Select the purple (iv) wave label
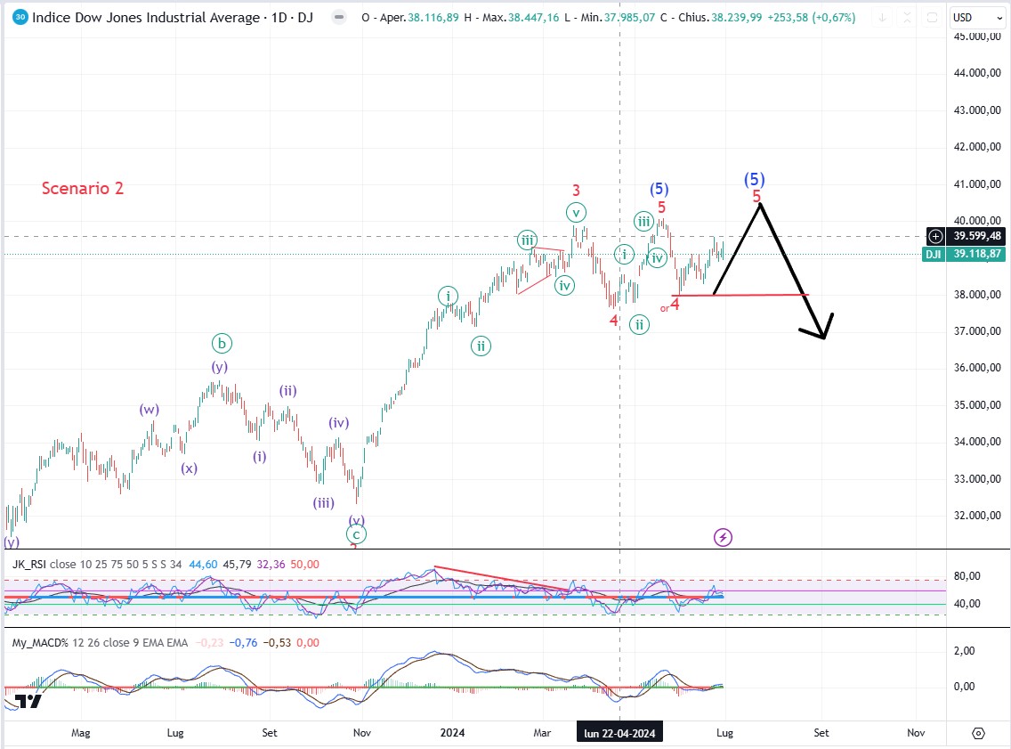 click(x=338, y=422)
